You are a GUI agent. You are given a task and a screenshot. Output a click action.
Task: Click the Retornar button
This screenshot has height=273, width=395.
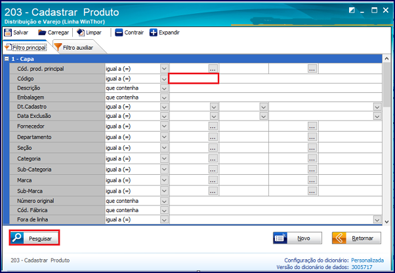(356, 238)
